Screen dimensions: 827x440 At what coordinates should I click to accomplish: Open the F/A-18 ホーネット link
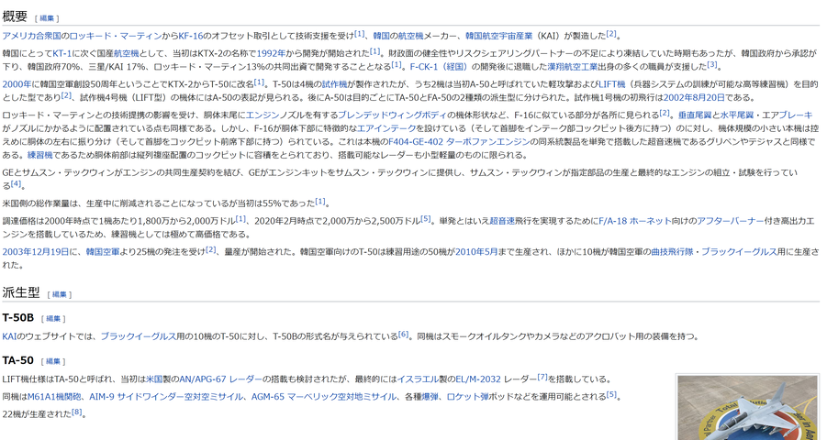point(635,221)
